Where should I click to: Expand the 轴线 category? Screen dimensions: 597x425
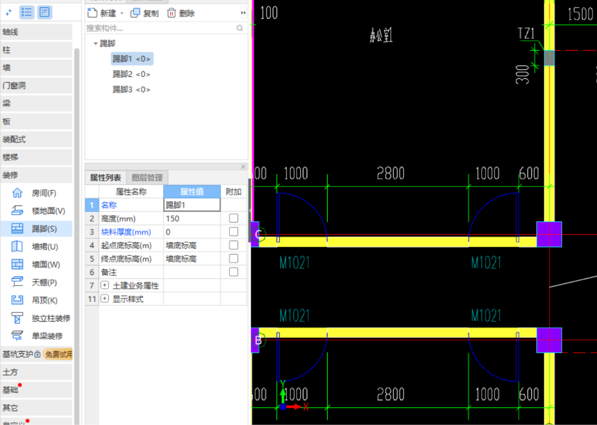click(36, 32)
